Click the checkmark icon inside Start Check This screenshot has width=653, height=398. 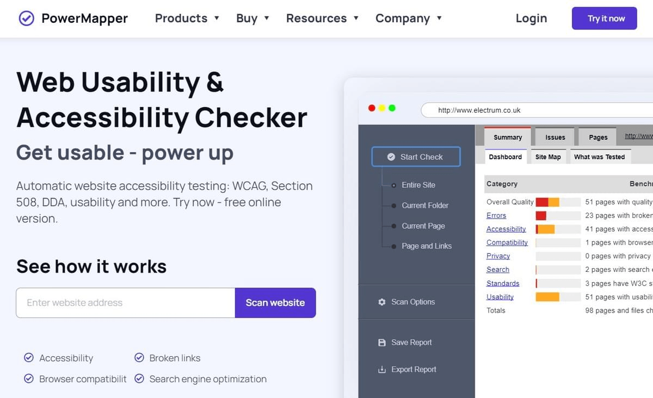click(391, 156)
